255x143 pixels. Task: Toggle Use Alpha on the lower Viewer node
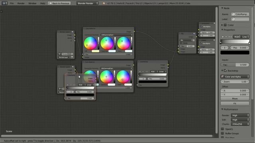point(201,43)
